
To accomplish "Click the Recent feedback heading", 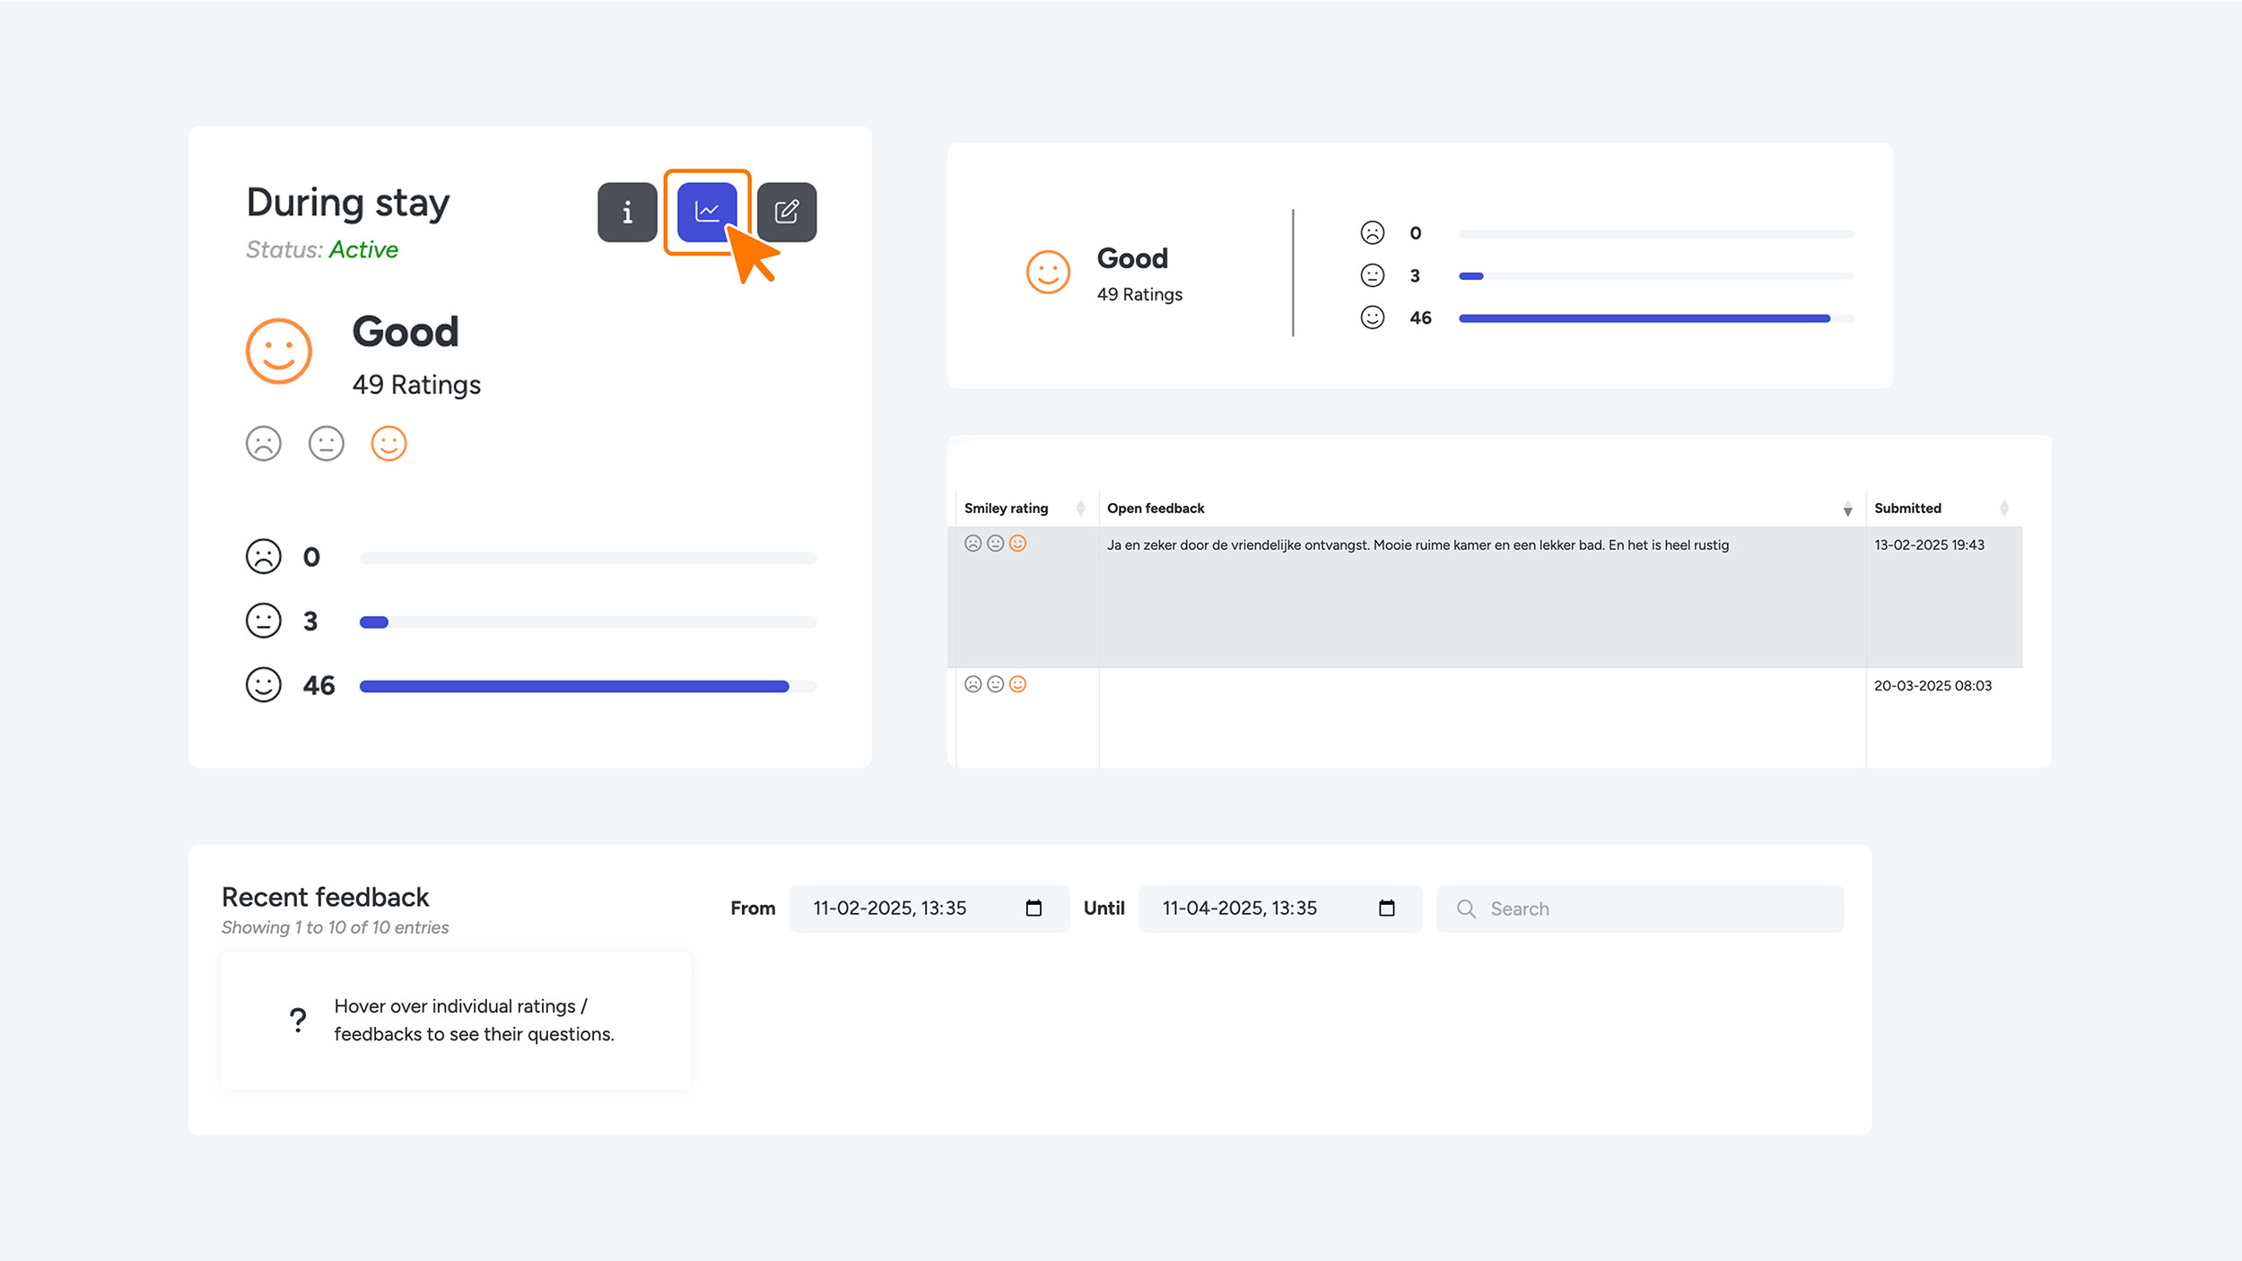I will point(326,898).
